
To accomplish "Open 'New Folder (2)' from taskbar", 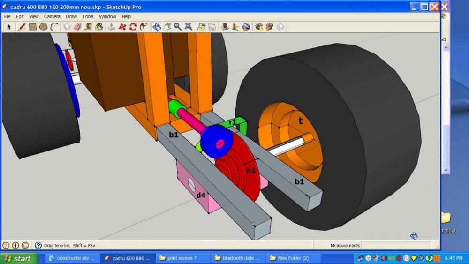I will pyautogui.click(x=294, y=258).
